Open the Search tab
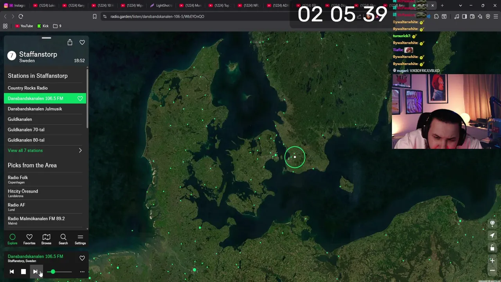Screen dimensions: 501x282 (63, 239)
